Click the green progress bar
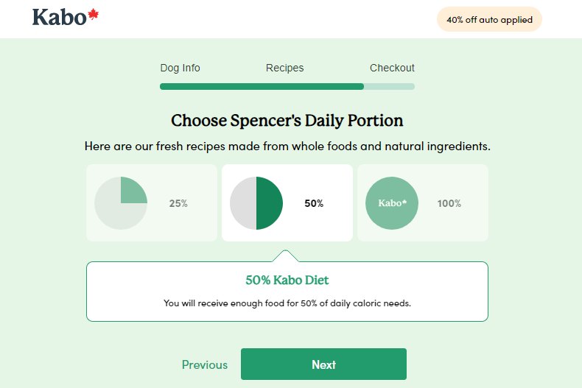 click(x=262, y=86)
